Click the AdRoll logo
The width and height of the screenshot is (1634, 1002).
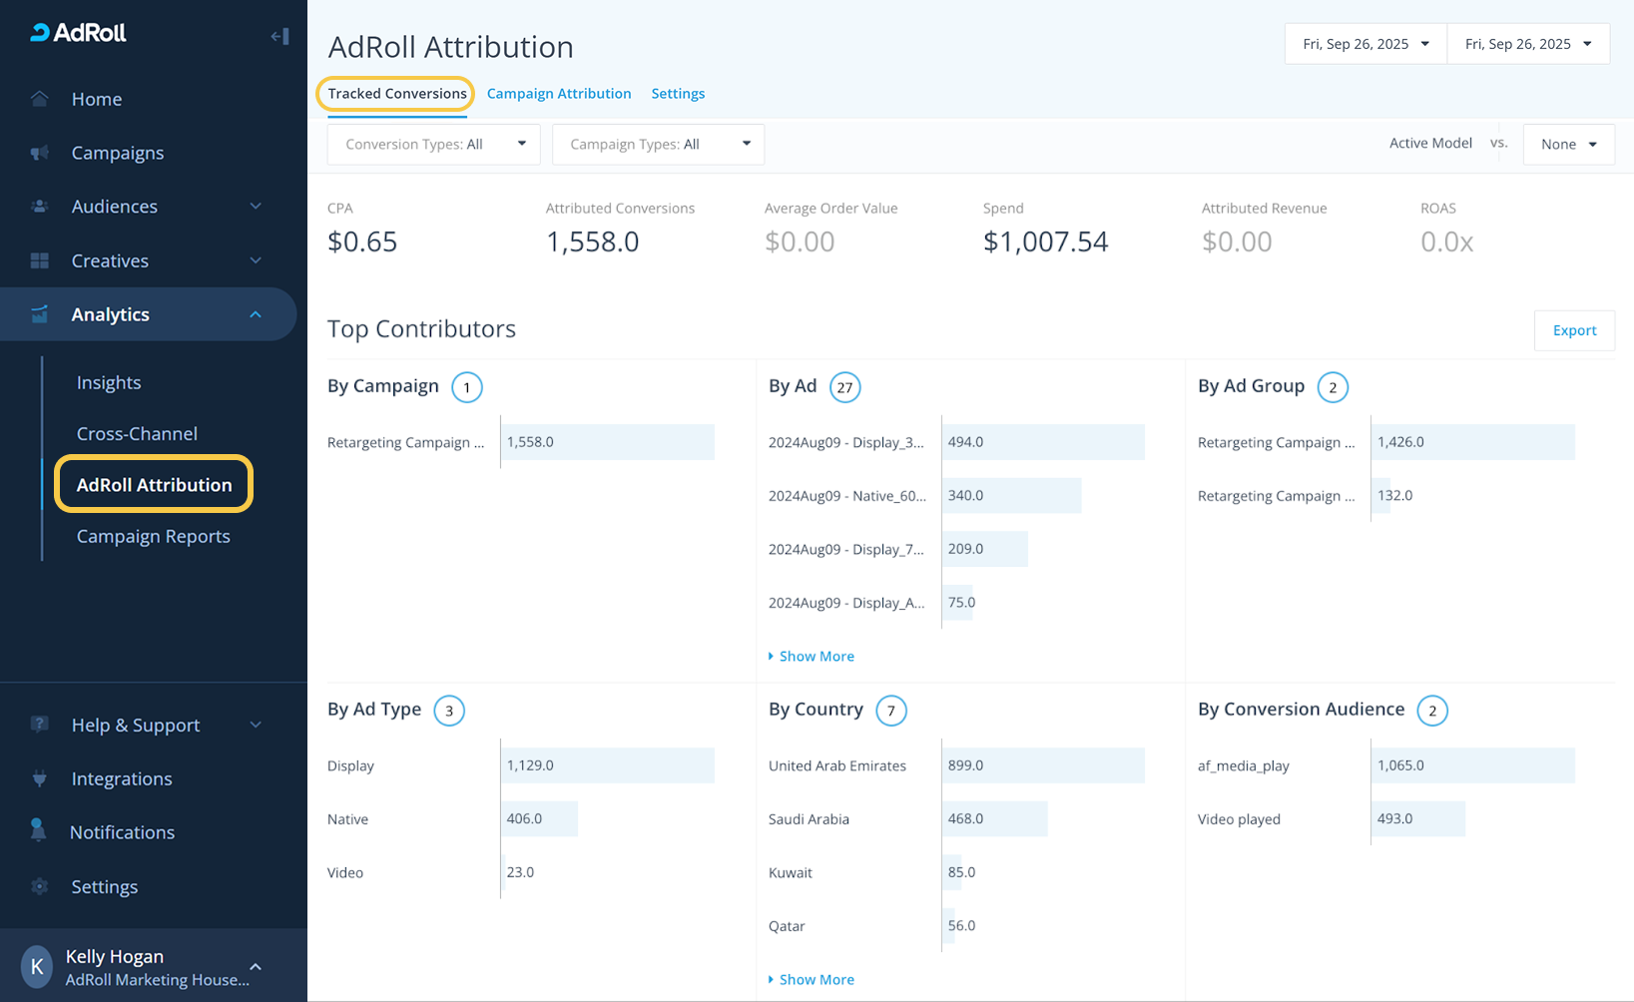[79, 33]
